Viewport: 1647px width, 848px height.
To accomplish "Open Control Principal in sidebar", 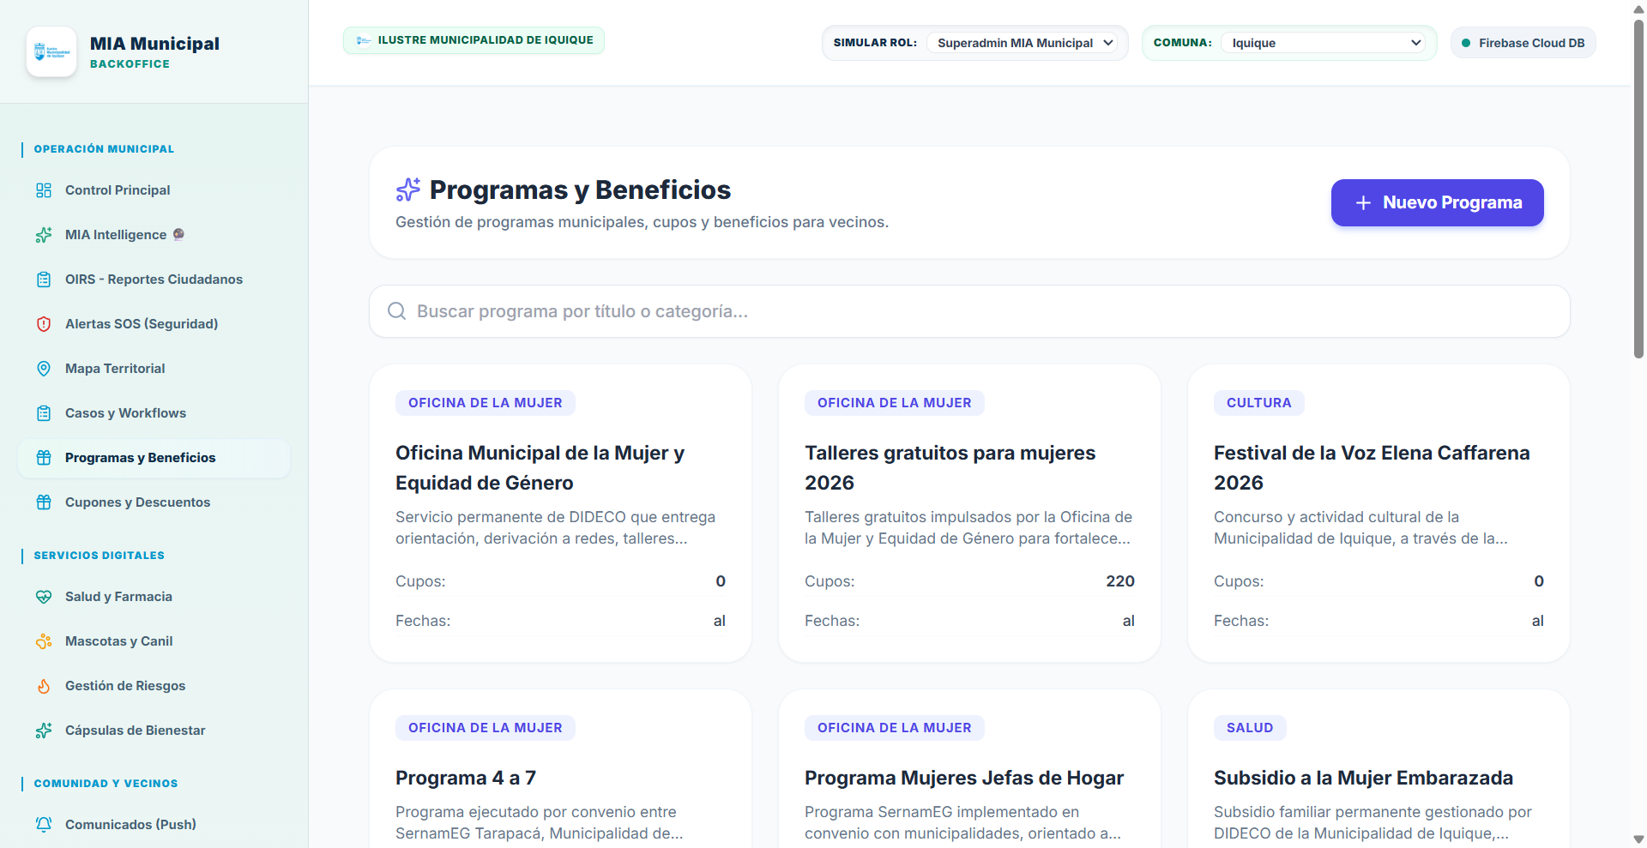I will pos(154,190).
